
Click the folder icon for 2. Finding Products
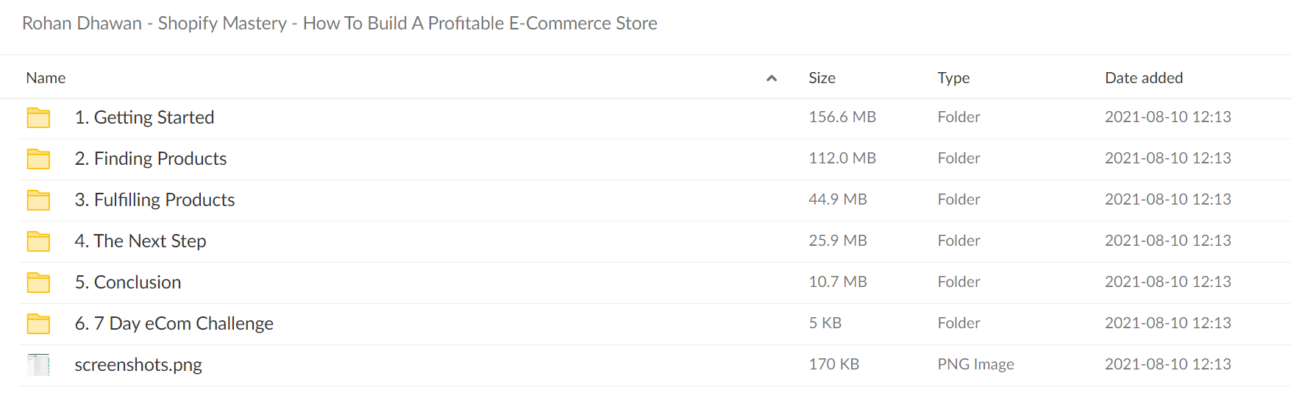click(x=38, y=159)
